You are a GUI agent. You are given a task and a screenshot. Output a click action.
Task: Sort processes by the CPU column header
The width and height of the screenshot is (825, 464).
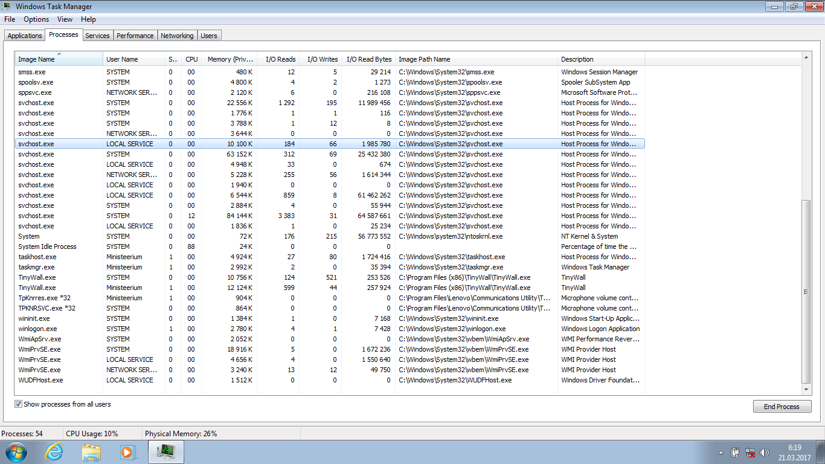point(191,59)
